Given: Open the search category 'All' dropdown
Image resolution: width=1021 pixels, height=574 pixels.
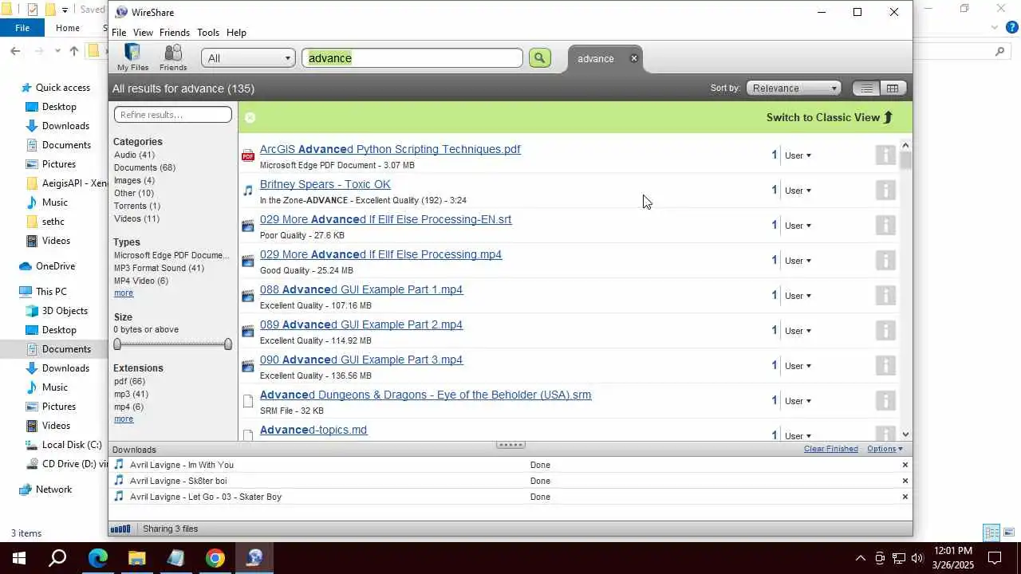Looking at the screenshot, I should [x=248, y=58].
